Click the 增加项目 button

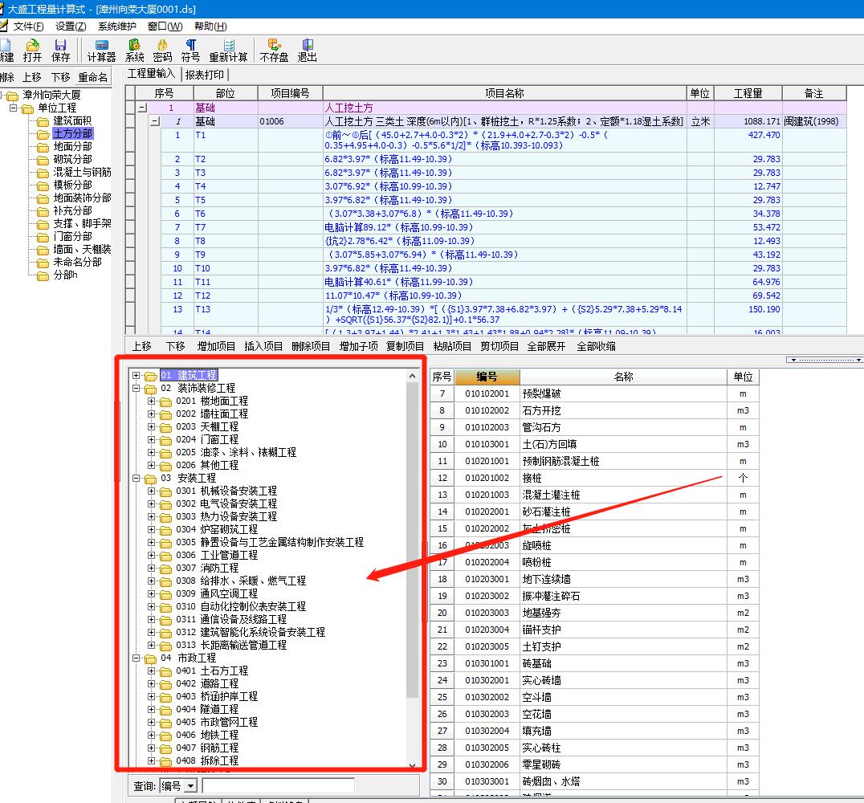click(217, 346)
